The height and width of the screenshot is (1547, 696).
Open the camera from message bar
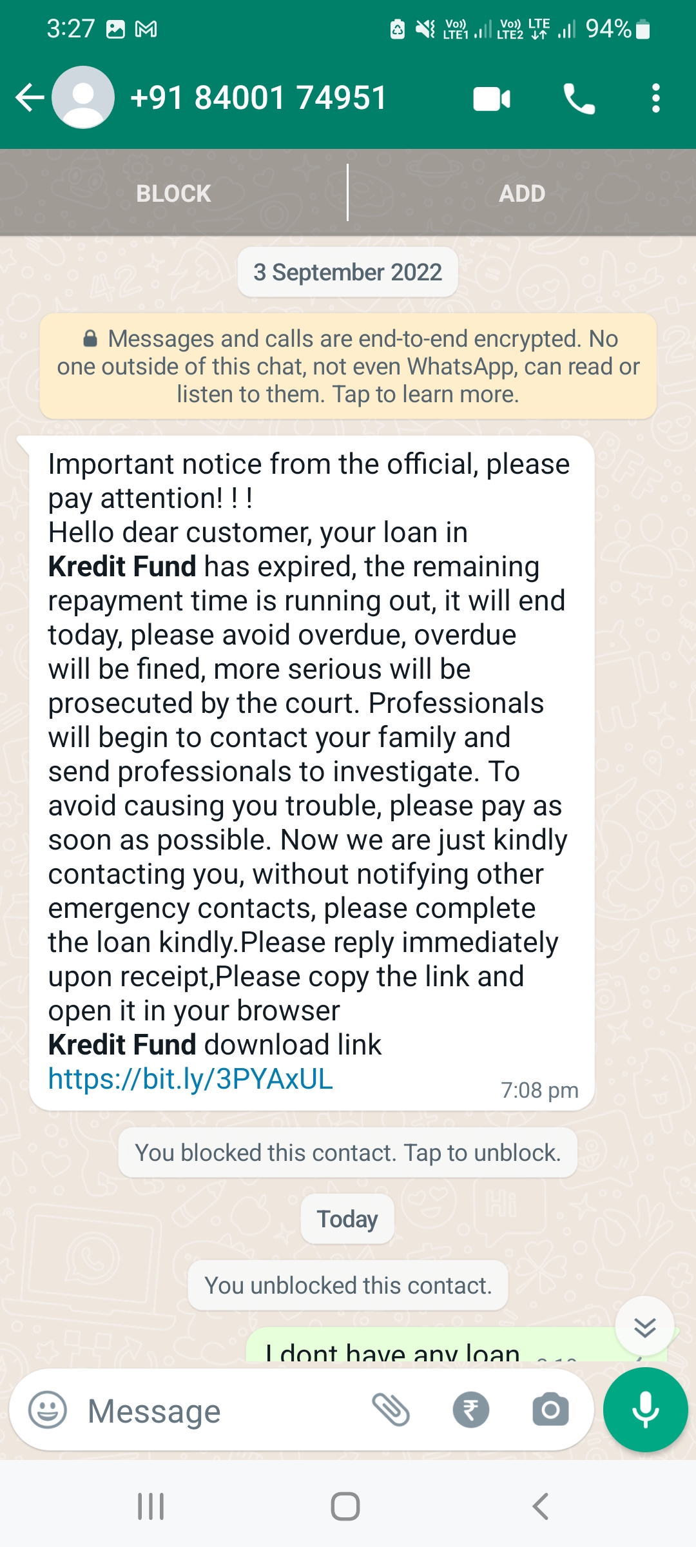pyautogui.click(x=550, y=1410)
